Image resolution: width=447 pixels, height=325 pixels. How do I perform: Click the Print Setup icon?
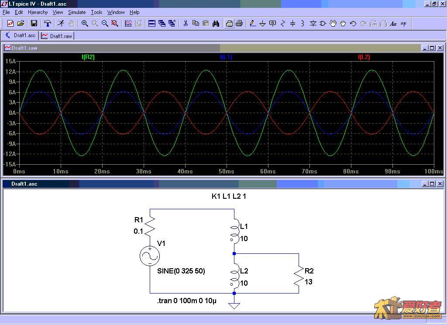click(x=229, y=24)
